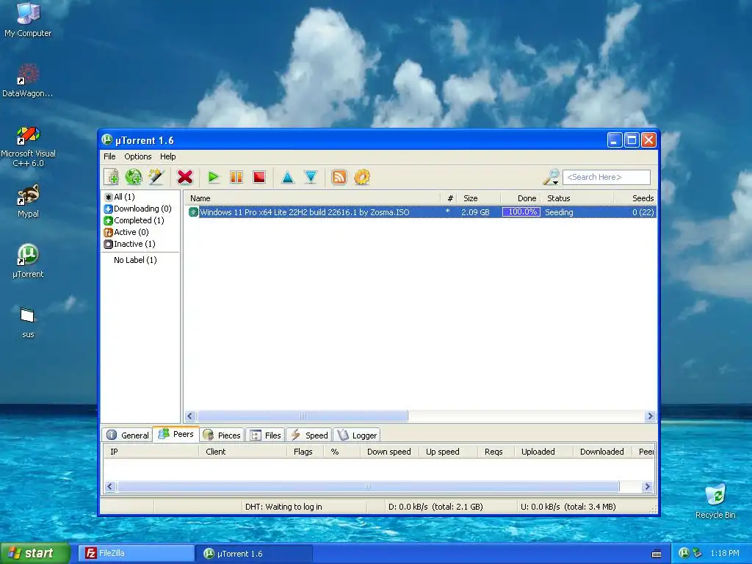This screenshot has height=564, width=752.
Task: Select Downloading (0) category
Action: click(137, 209)
